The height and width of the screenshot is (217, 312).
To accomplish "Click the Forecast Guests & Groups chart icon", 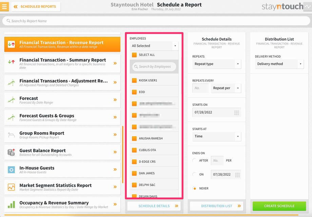I will click(11, 117).
